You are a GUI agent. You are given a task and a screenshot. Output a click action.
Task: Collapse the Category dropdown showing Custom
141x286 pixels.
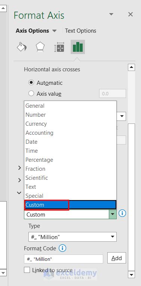[113, 214]
